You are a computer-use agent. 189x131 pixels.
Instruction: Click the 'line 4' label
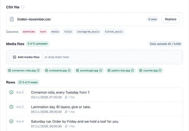coord(20,121)
